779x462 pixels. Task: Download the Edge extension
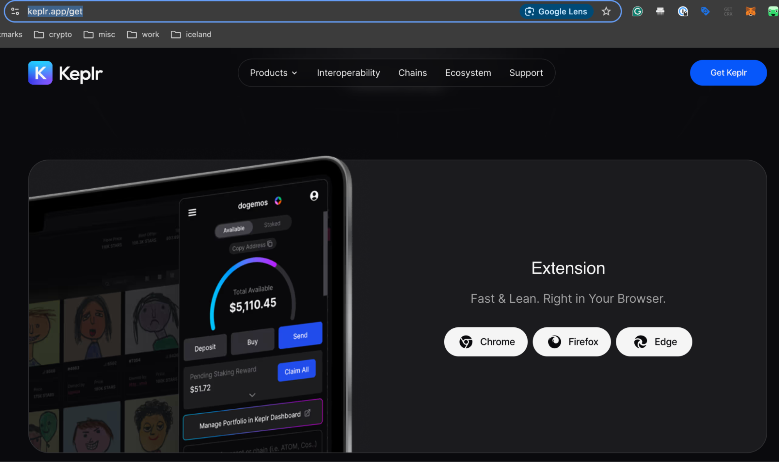click(654, 342)
